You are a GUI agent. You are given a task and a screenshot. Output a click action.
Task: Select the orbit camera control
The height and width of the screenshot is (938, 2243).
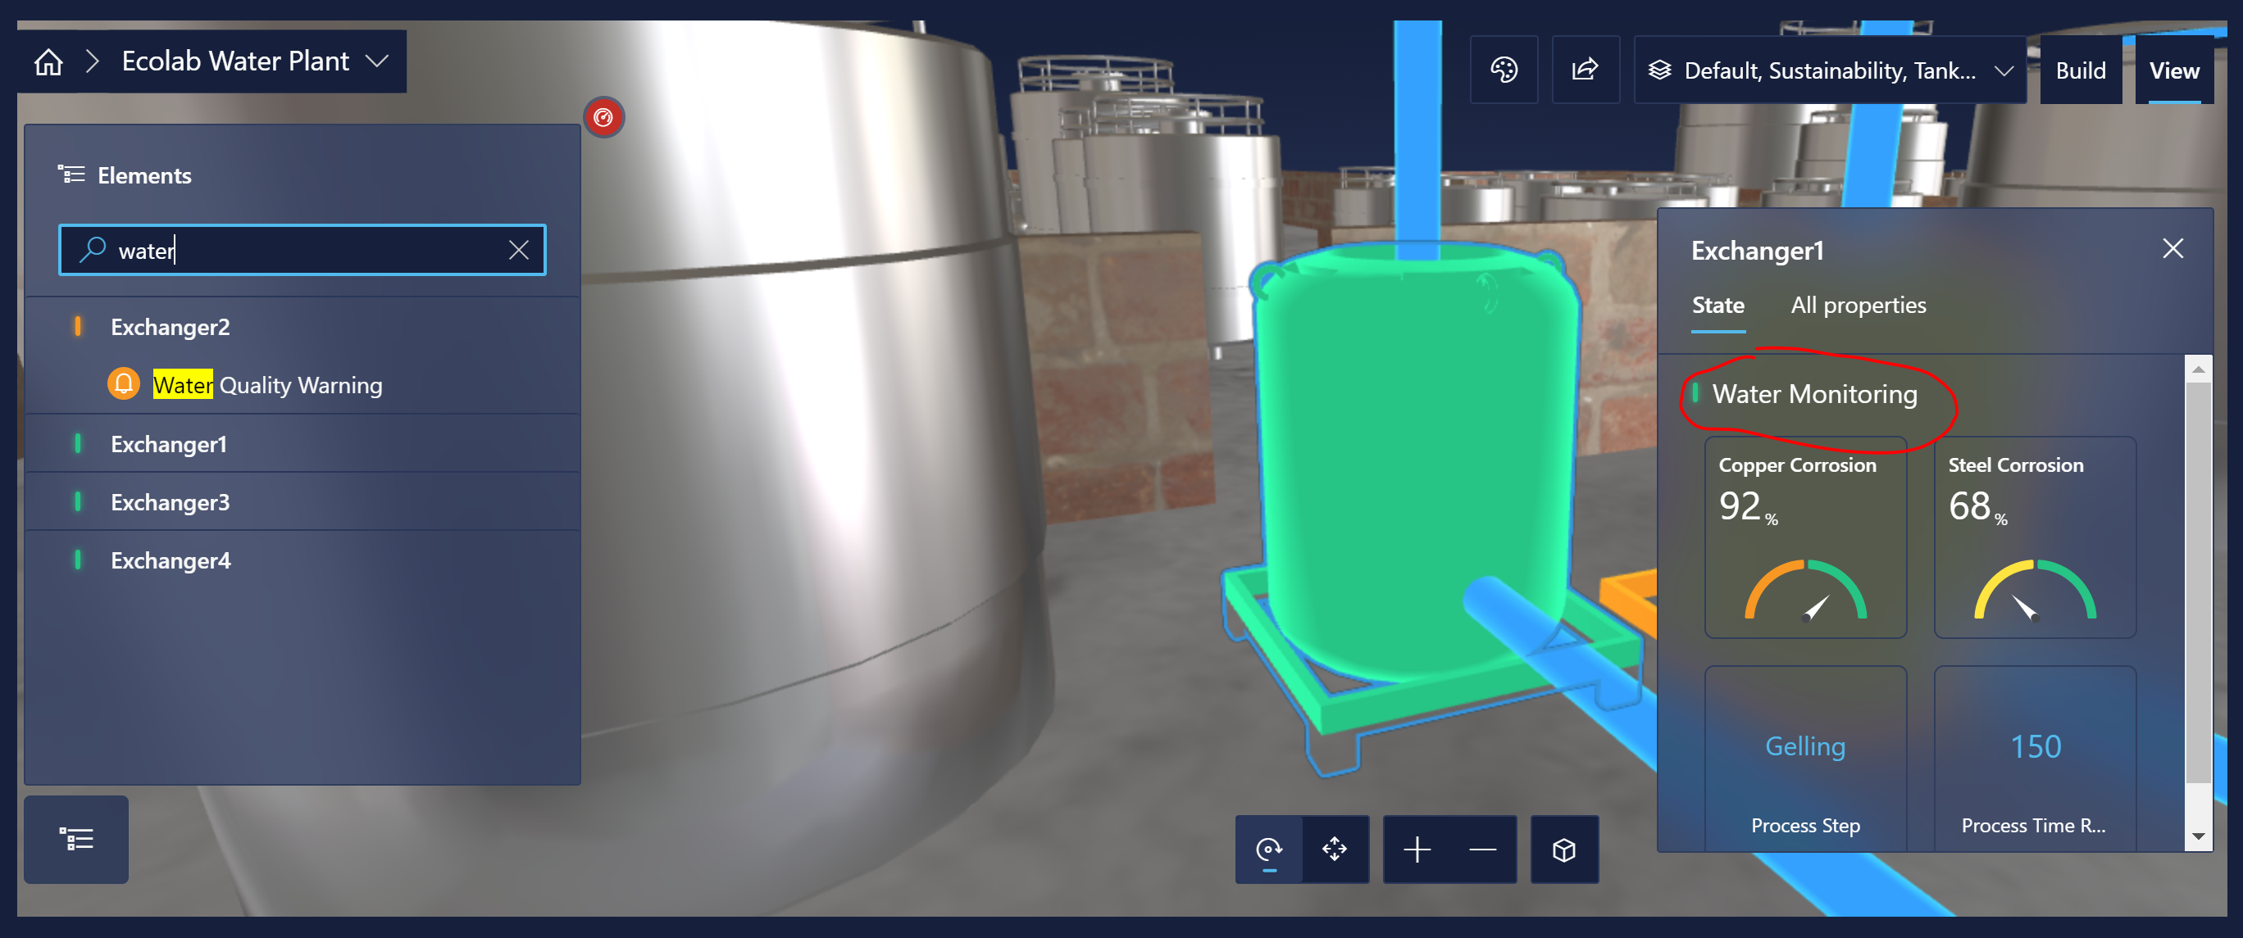click(1268, 849)
